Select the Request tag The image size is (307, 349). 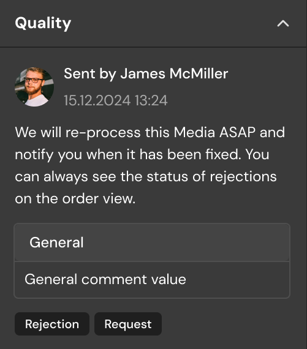tap(128, 324)
